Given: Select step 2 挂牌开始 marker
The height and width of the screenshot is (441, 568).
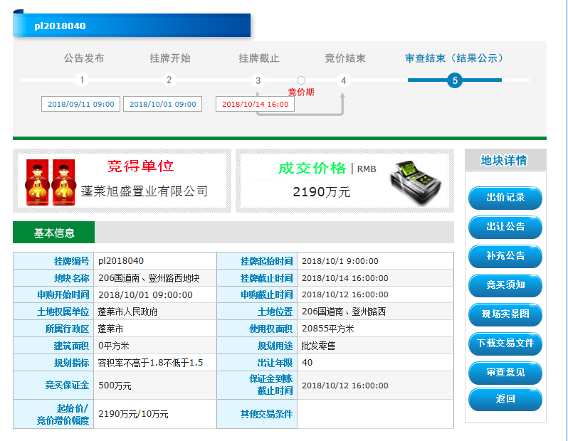Looking at the screenshot, I should (x=169, y=80).
